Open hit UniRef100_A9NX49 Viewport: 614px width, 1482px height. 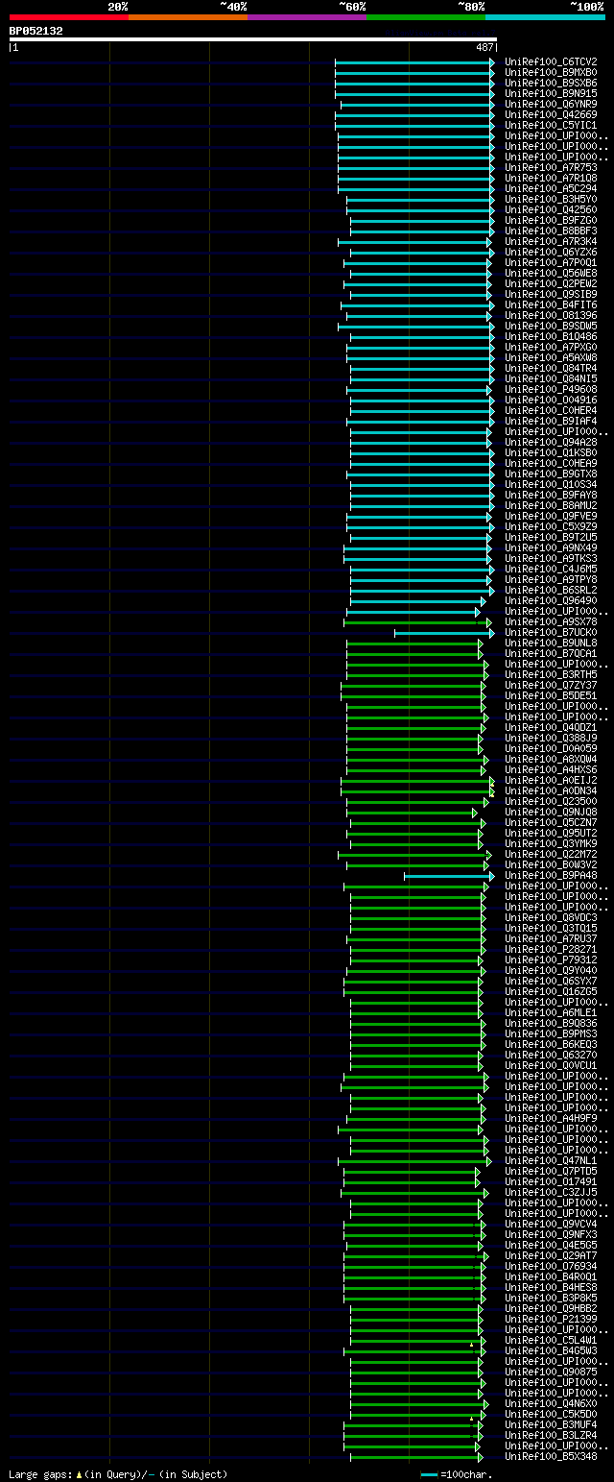coord(551,547)
